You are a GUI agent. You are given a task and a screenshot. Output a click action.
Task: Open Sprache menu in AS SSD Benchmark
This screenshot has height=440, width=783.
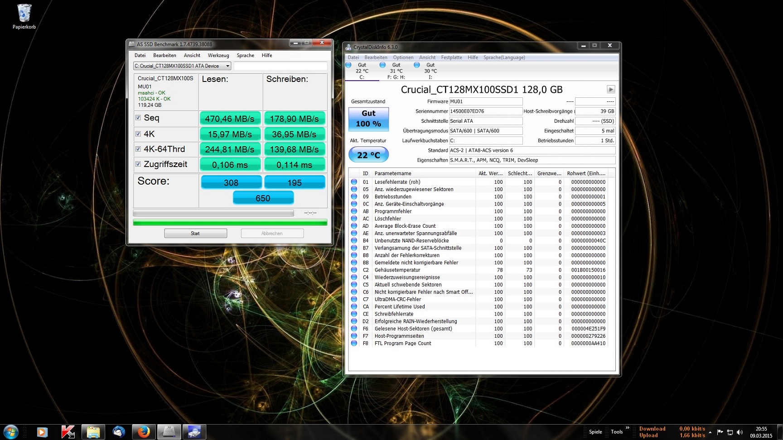point(245,55)
